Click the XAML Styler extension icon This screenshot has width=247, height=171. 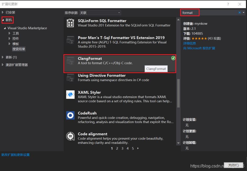click(x=70, y=95)
